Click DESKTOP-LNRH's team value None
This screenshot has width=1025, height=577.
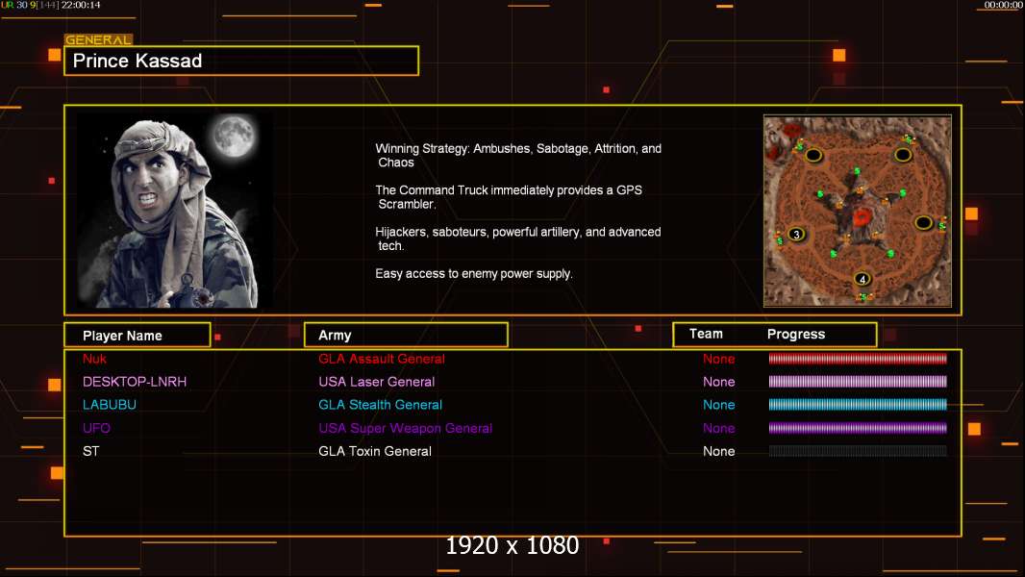[718, 382]
